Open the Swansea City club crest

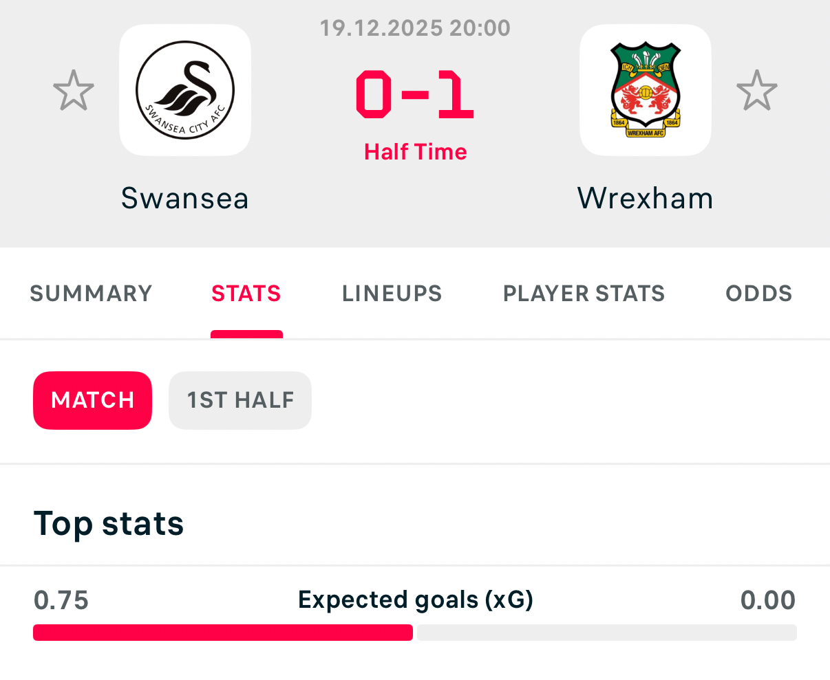pyautogui.click(x=185, y=90)
